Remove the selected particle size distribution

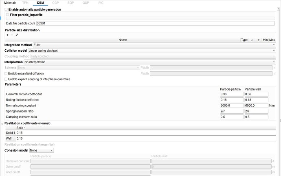click(x=12, y=35)
